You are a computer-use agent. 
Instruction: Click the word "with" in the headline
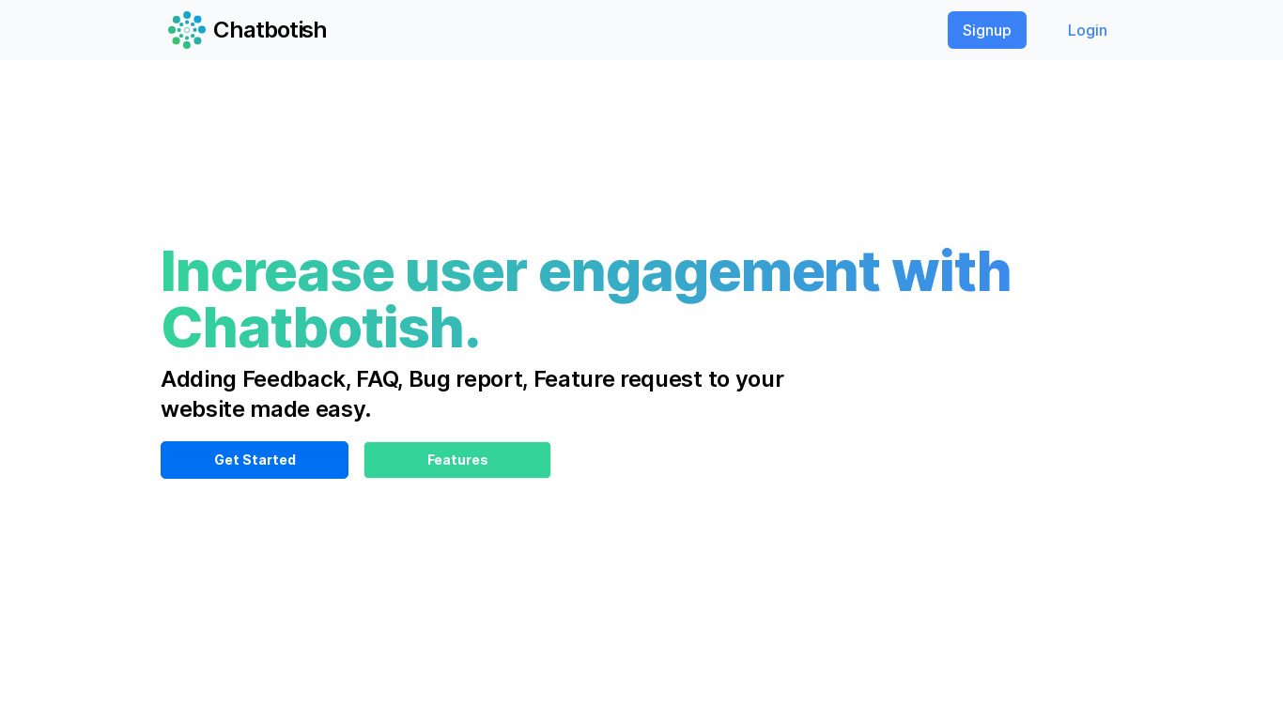pos(951,271)
